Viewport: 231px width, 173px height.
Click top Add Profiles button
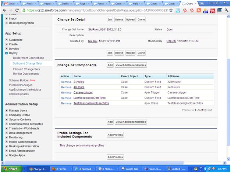pyautogui.click(x=115, y=135)
